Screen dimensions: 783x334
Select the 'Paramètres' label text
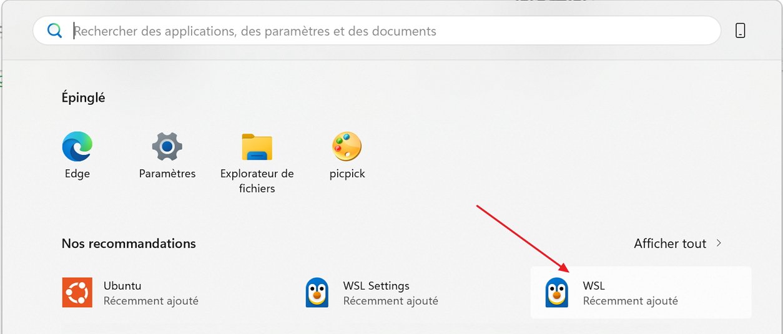pos(167,174)
